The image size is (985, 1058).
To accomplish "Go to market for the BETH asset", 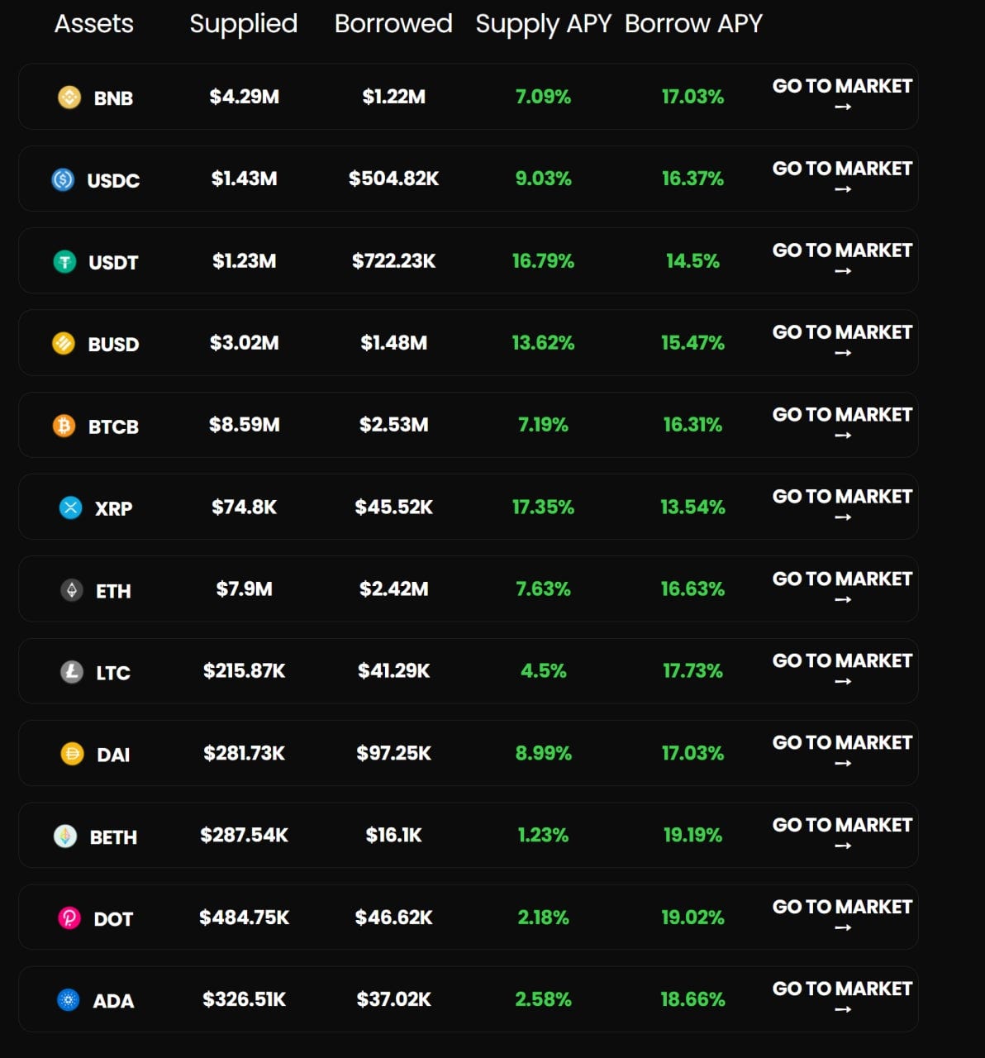I will coord(842,834).
